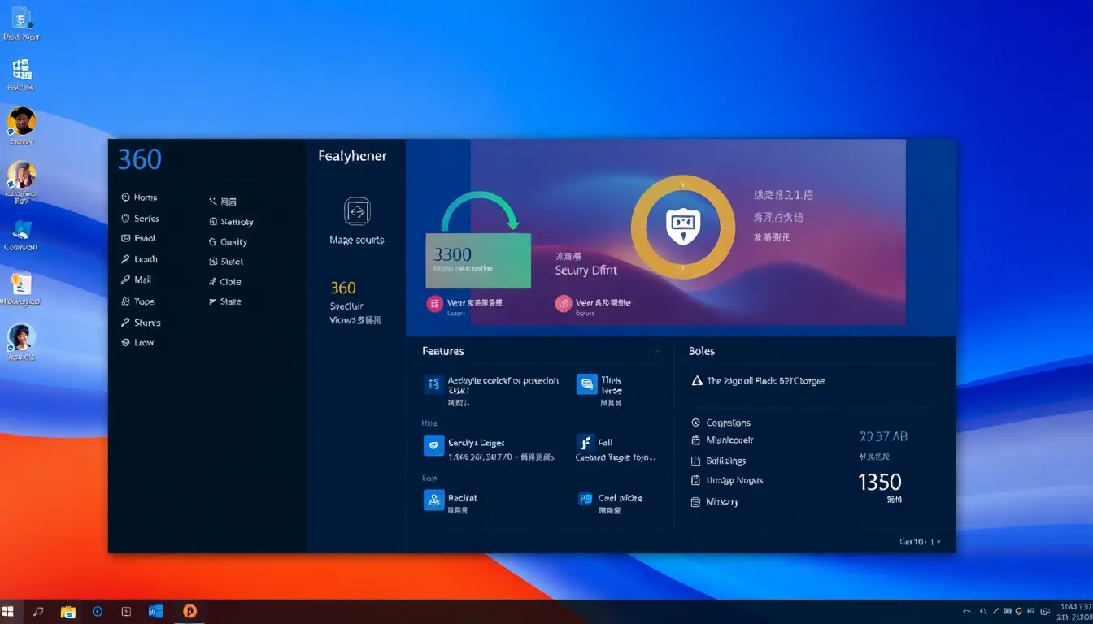Click the icon beside Oanity
Image resolution: width=1093 pixels, height=624 pixels.
click(213, 242)
